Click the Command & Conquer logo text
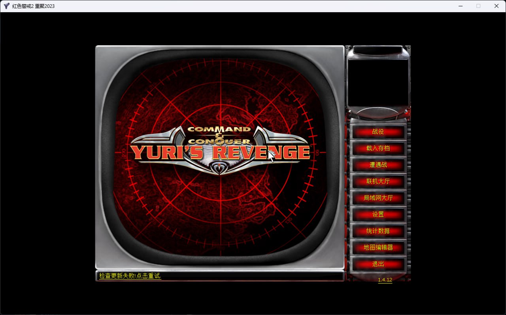Viewport: 506px width, 315px height. pos(219,135)
